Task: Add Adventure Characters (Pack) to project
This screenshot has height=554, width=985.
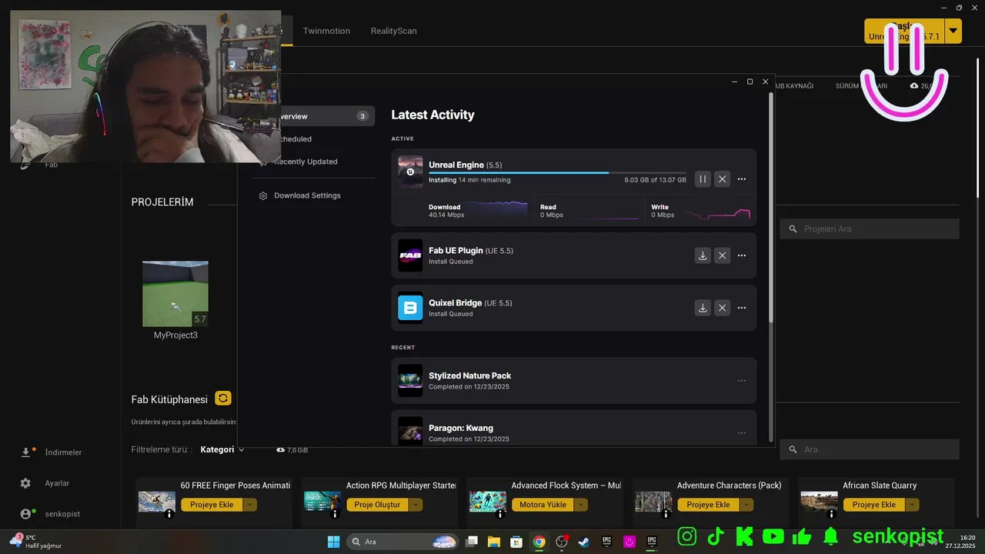Action: pos(708,505)
